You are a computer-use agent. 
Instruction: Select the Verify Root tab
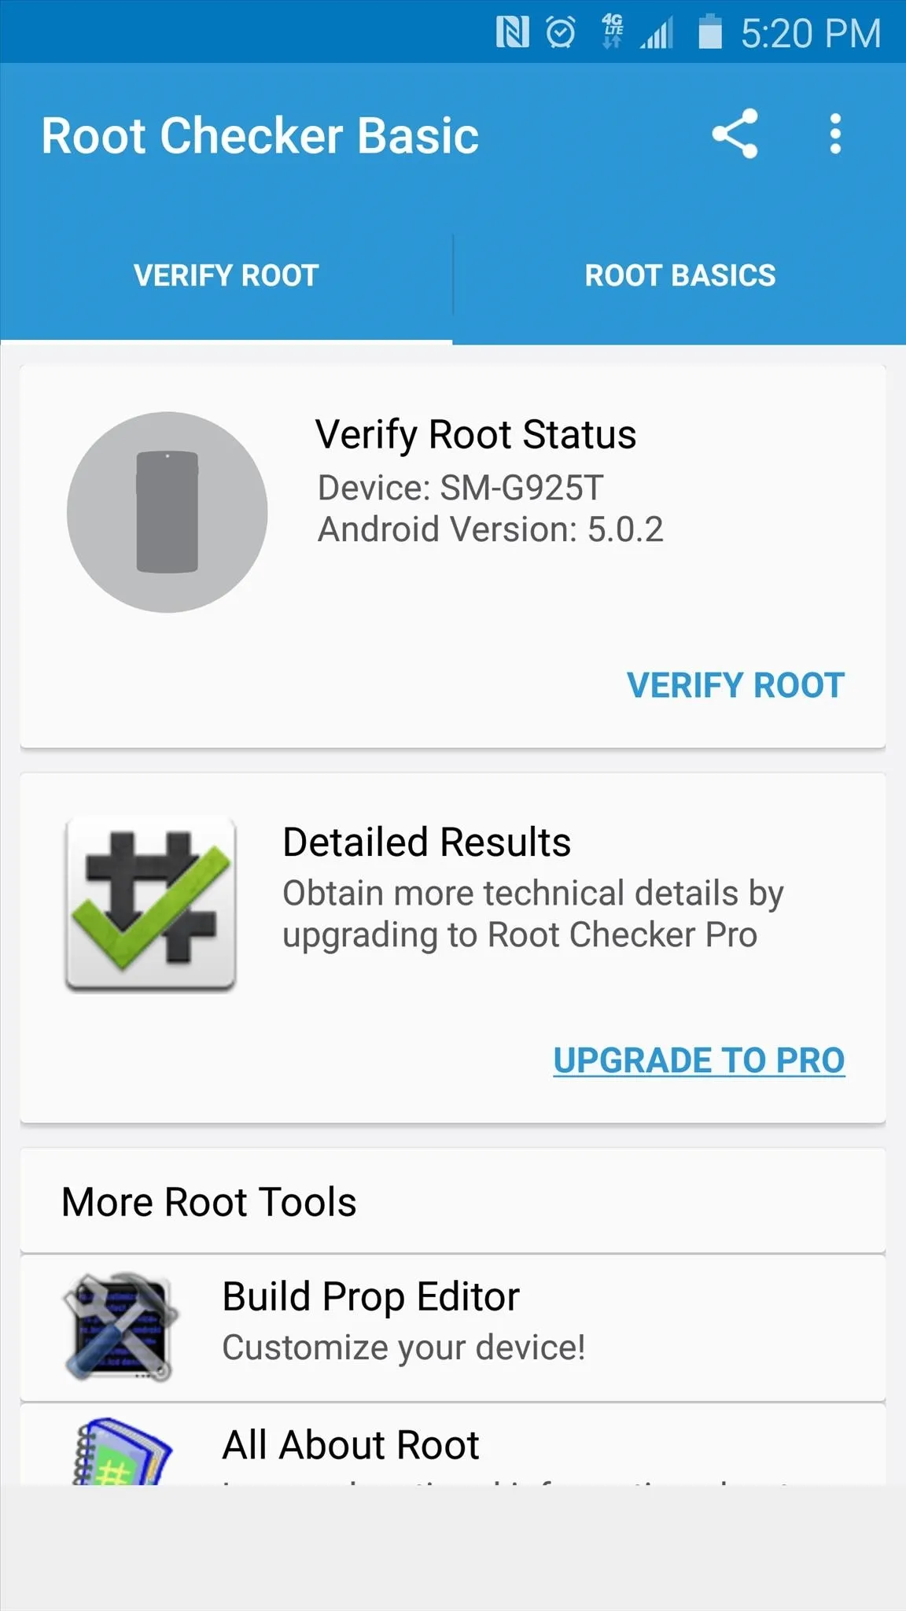pyautogui.click(x=226, y=275)
